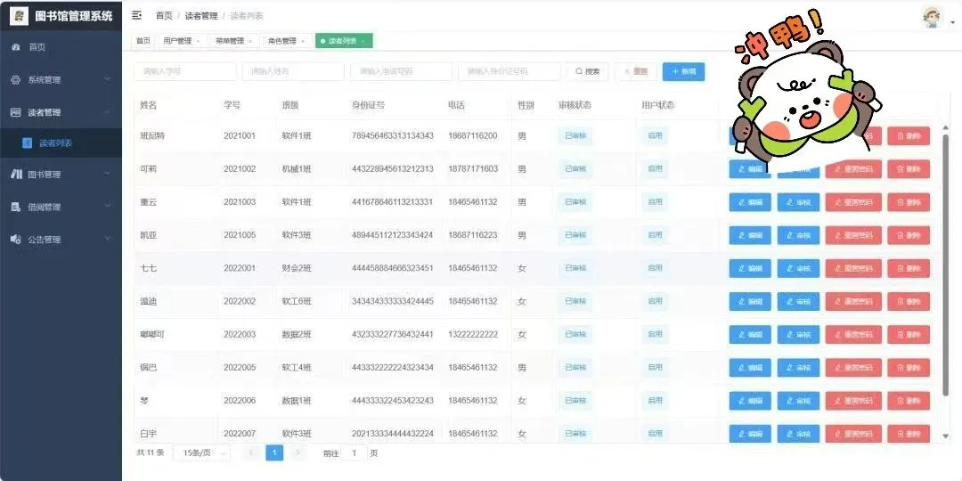This screenshot has height=481, width=962.
Task: Audit the 重云 reader
Action: click(x=798, y=202)
